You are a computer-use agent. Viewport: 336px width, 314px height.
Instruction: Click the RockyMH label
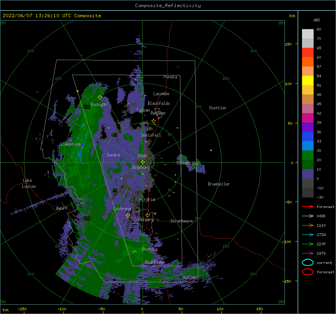[99, 105]
